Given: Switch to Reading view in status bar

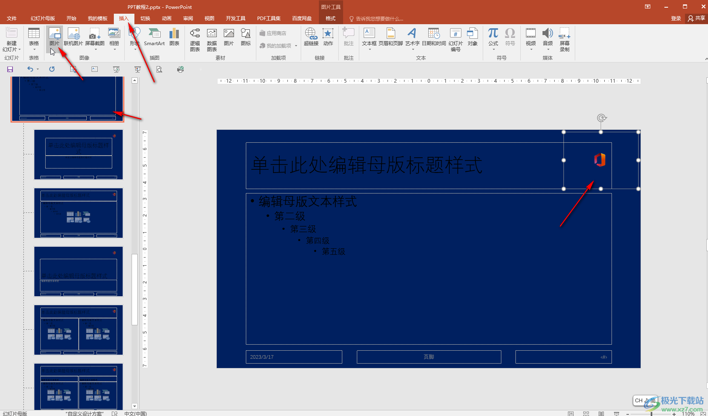Looking at the screenshot, I should click(x=601, y=413).
